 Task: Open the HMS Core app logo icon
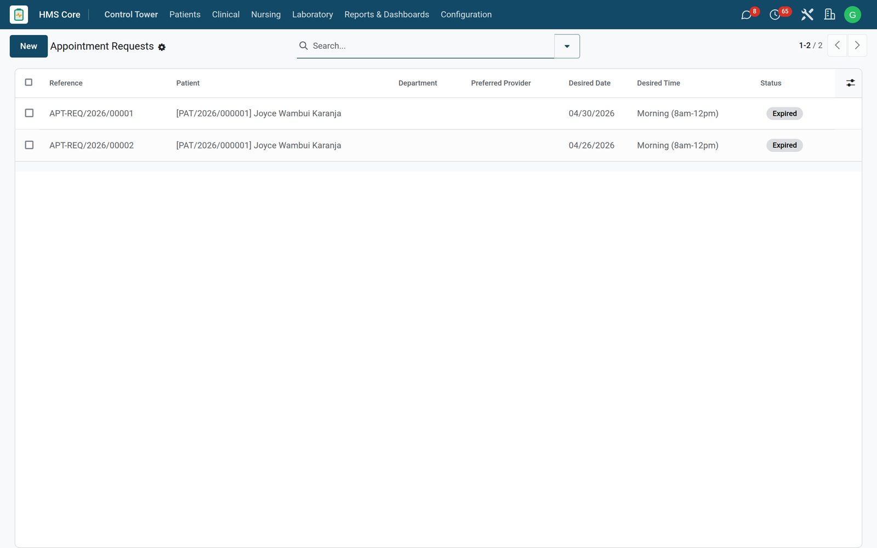click(x=19, y=14)
